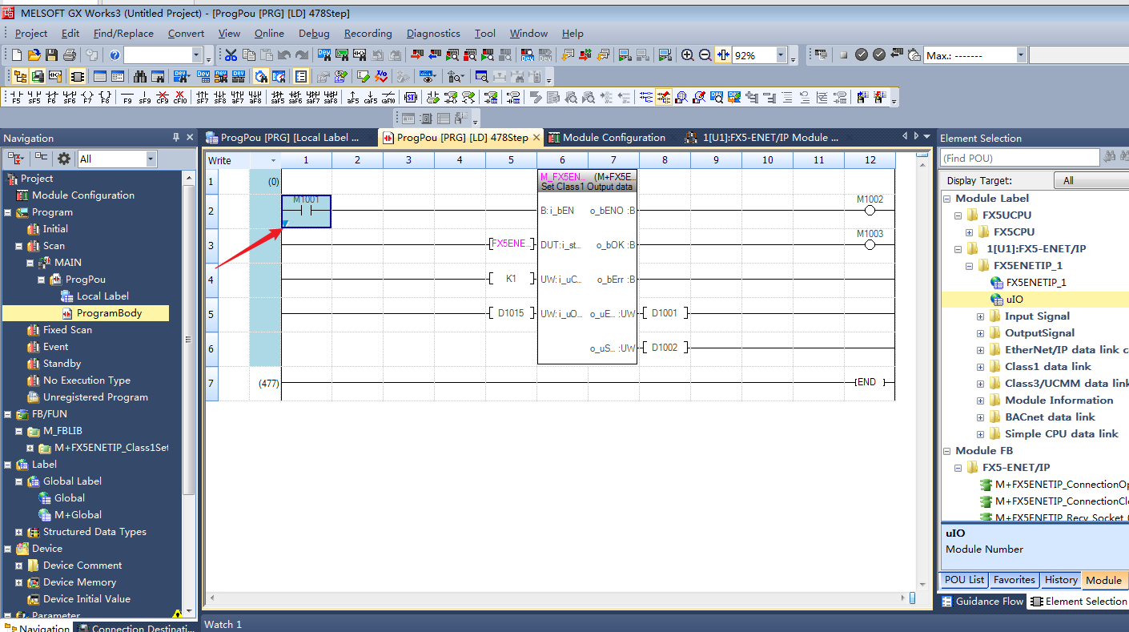Image resolution: width=1129 pixels, height=632 pixels.
Task: Open the zoom percentage 92% dropdown
Action: pyautogui.click(x=781, y=55)
